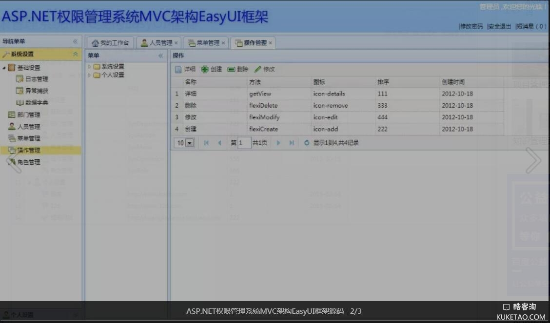Close the 操作管理 tab
550x323 pixels.
pyautogui.click(x=270, y=43)
